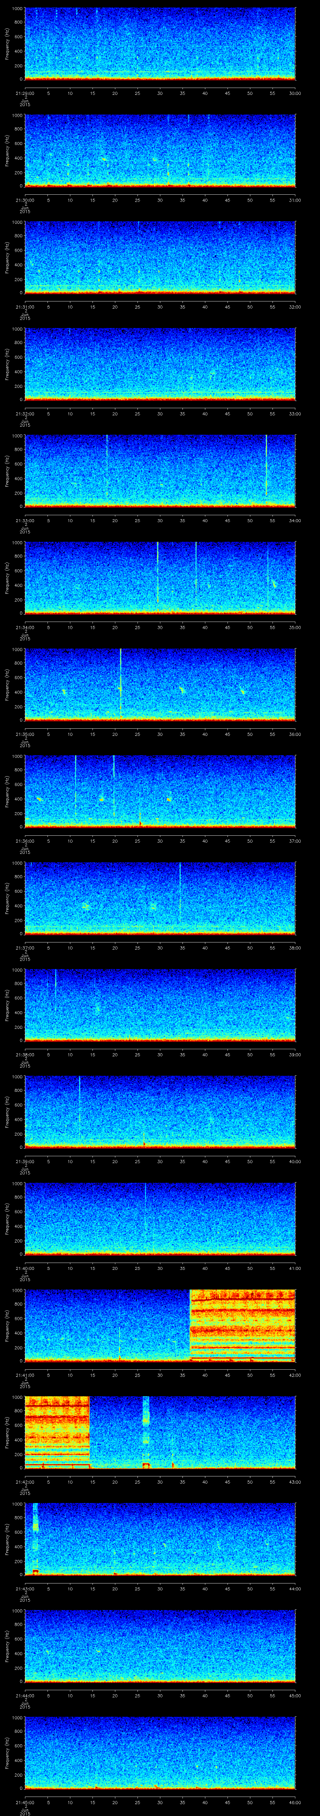
Task: Open the spectrogram panel starting at 21:40:00
Action: [x=160, y=1218]
